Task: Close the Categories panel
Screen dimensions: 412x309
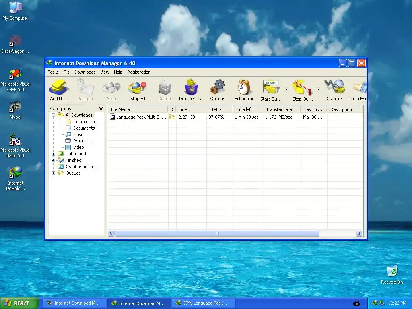Action: point(101,109)
